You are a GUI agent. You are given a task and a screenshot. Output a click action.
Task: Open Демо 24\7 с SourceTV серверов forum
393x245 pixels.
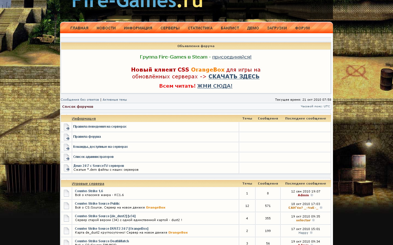point(99,166)
